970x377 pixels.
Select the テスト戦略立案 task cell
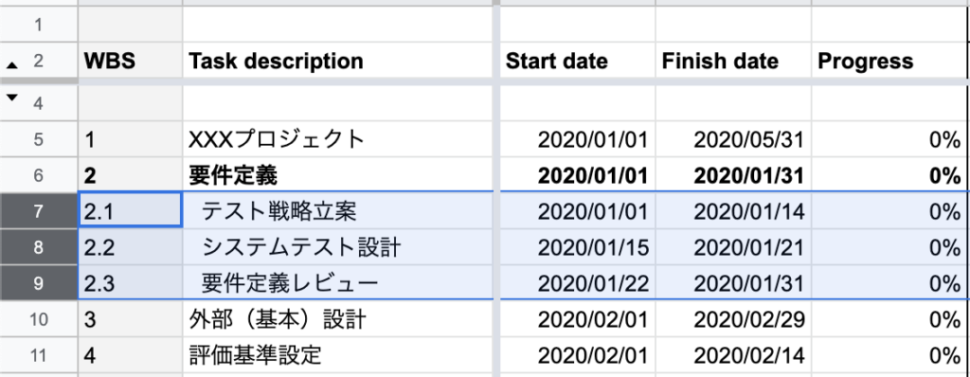(339, 212)
